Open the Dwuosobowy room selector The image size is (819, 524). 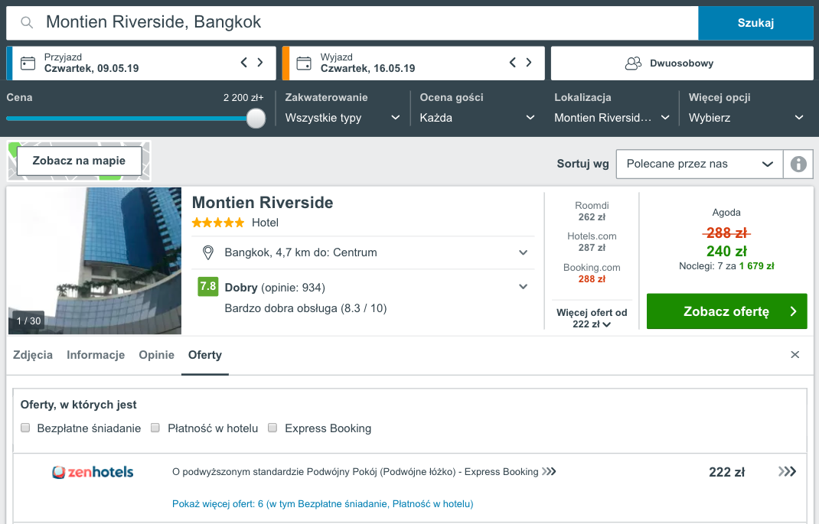coord(682,63)
